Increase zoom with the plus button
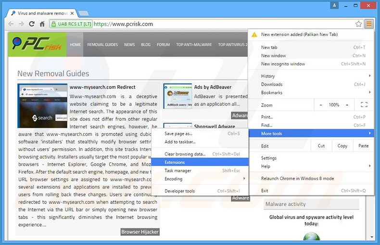This screenshot has height=245, width=380. (347, 105)
